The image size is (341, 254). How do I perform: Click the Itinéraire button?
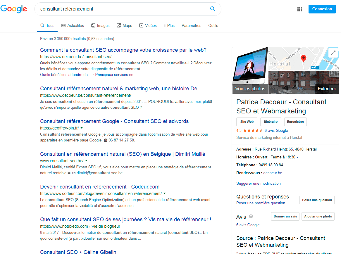271,122
